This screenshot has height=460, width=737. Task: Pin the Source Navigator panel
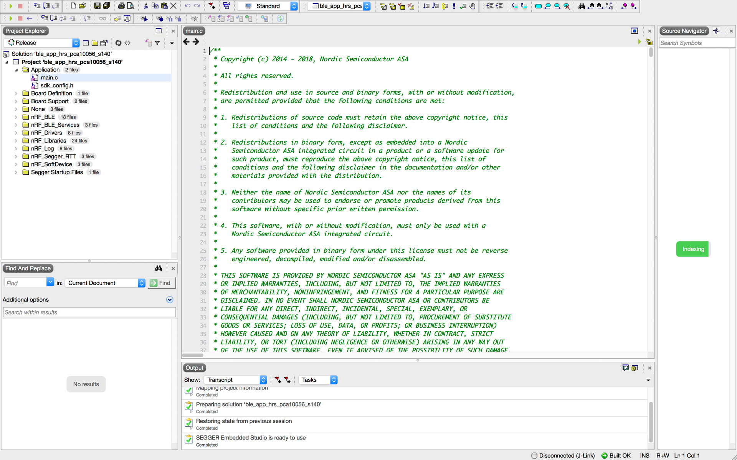click(x=716, y=31)
